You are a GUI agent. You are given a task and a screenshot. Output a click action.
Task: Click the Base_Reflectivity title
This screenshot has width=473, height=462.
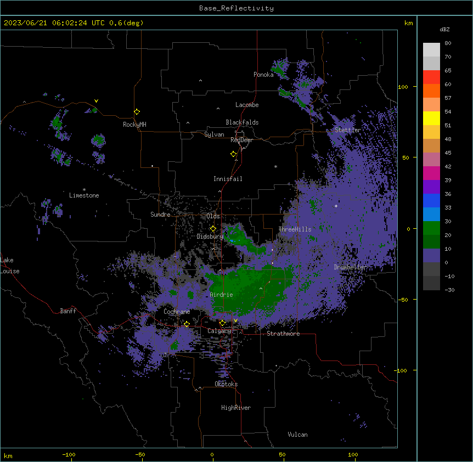click(x=236, y=8)
